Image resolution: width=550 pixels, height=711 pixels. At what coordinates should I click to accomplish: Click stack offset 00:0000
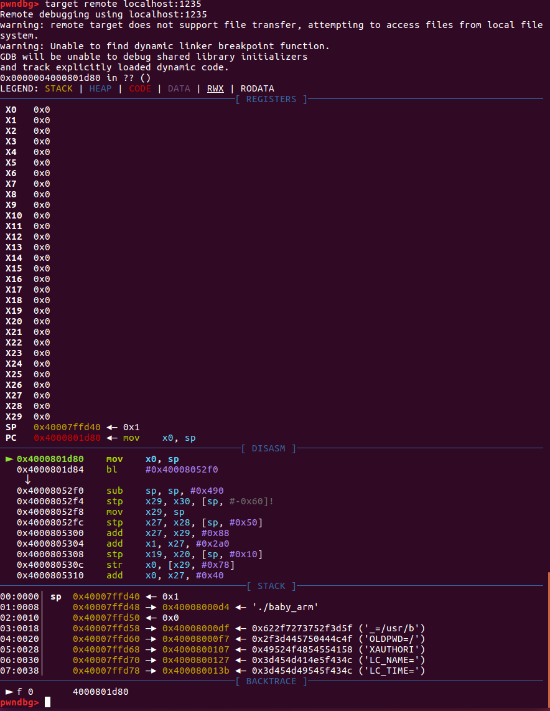[19, 596]
